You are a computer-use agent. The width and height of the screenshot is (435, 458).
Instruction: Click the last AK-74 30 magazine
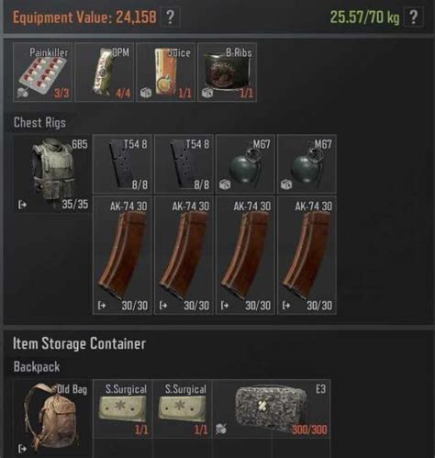pos(307,255)
